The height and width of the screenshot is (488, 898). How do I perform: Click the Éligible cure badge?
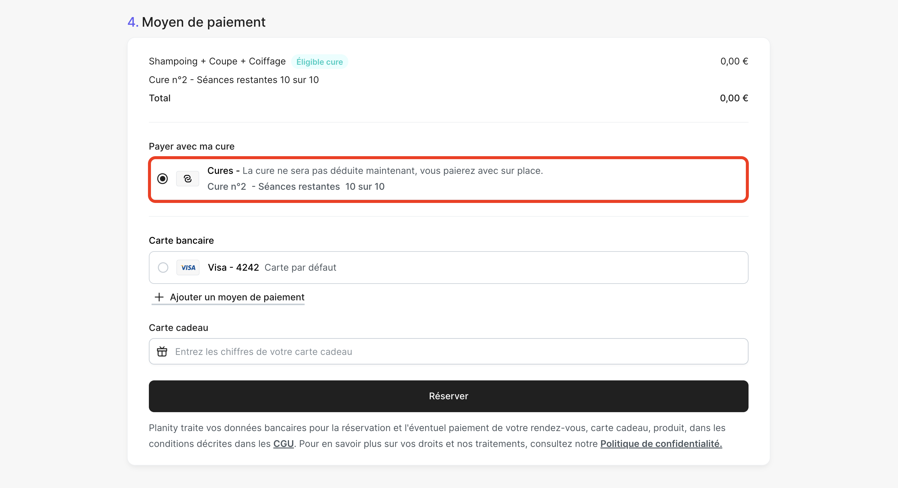click(x=319, y=62)
